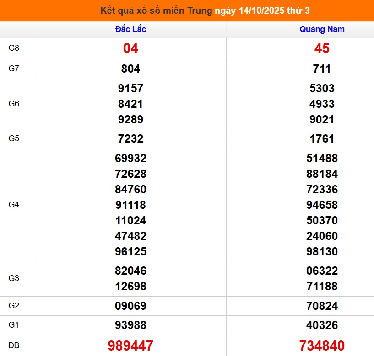Select the G5 number 1761
374x356 pixels.
[x=322, y=138]
